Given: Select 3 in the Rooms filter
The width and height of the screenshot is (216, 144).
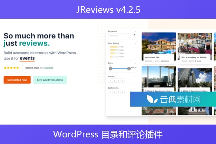Looking at the screenshot, I should 118,81.
